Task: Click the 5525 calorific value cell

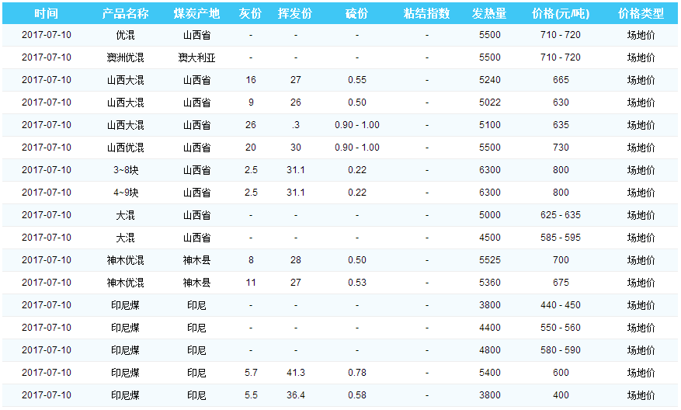Action: (490, 260)
